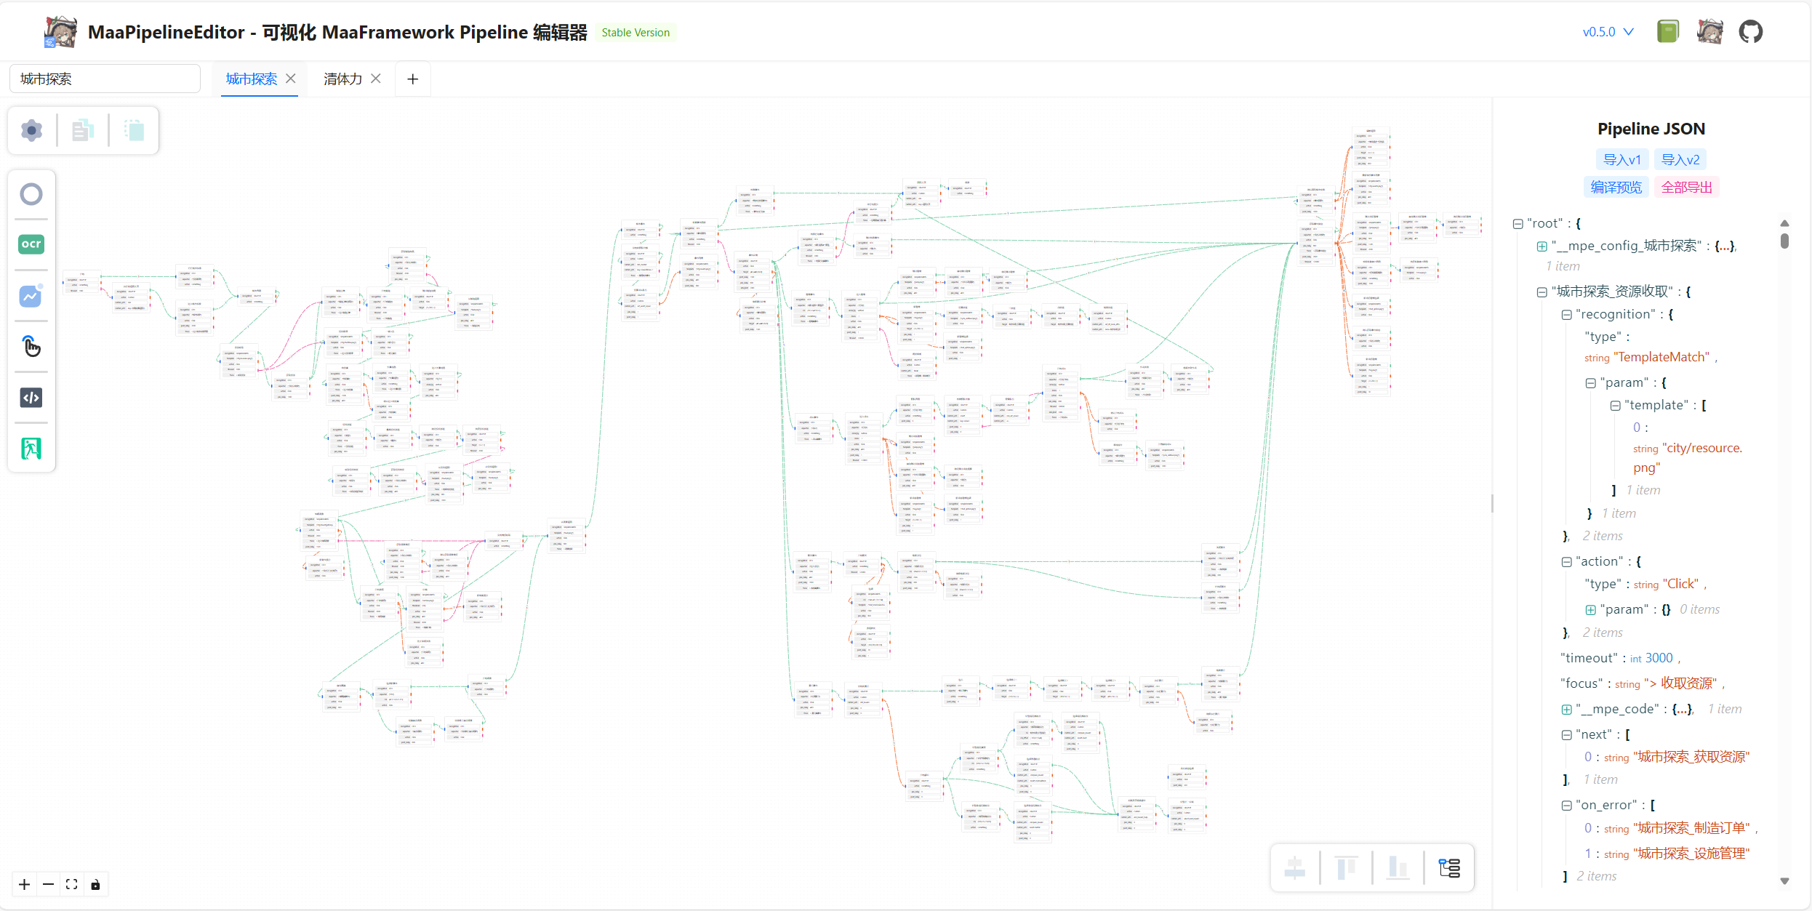The width and height of the screenshot is (1812, 911).
Task: Click the blank circle node tool
Action: [x=31, y=194]
